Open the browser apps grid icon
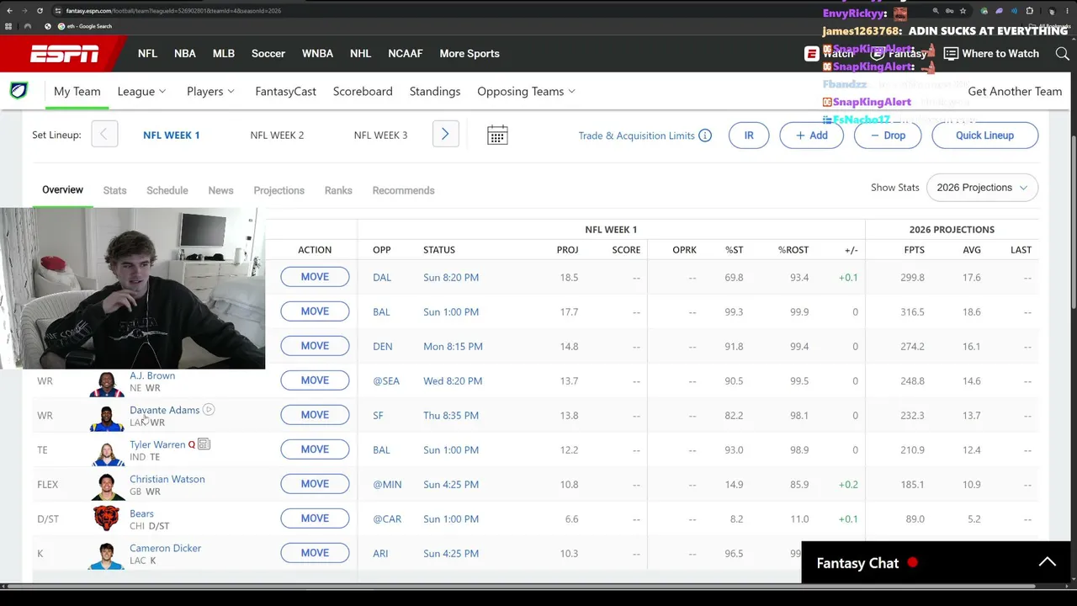 click(x=8, y=26)
